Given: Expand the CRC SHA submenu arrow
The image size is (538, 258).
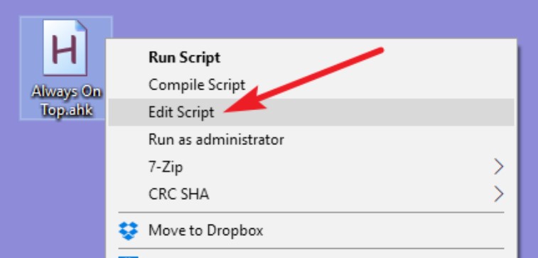Looking at the screenshot, I should coord(498,194).
